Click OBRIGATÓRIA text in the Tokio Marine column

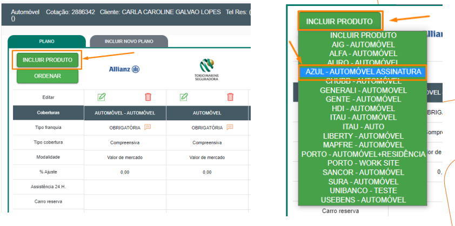207,128
